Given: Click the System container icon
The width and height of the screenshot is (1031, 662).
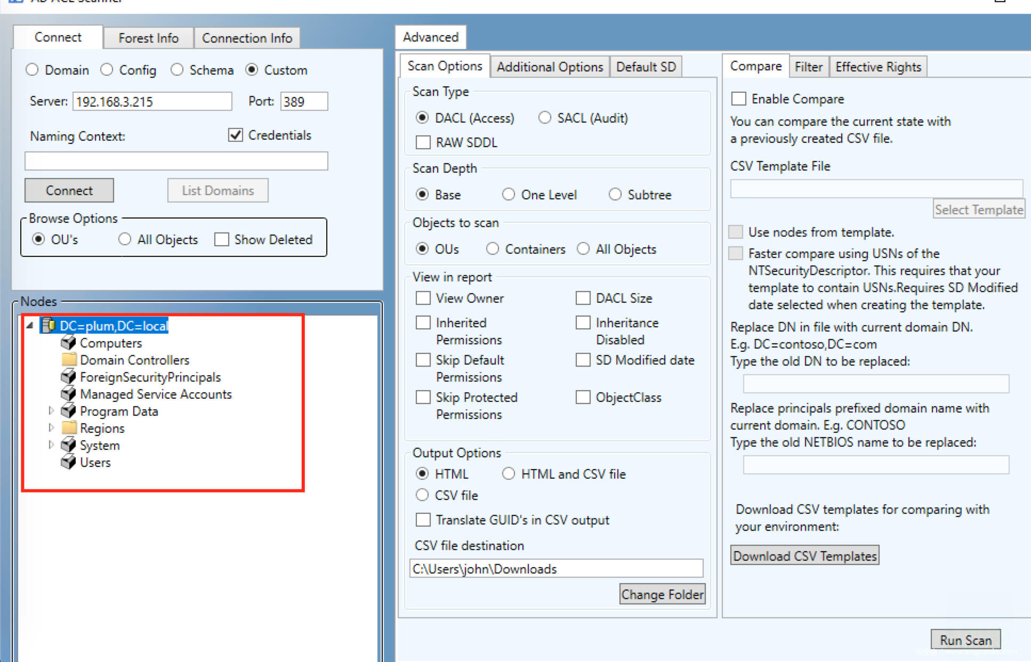Looking at the screenshot, I should coord(68,445).
